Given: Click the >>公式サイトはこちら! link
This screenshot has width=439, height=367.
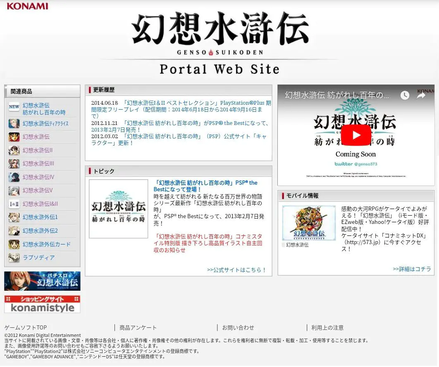Looking at the screenshot, I should [x=236, y=270].
